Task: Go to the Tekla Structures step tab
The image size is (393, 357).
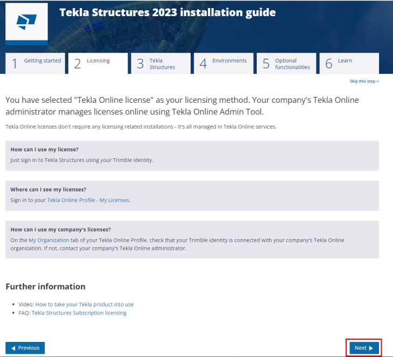Action: pyautogui.click(x=160, y=64)
